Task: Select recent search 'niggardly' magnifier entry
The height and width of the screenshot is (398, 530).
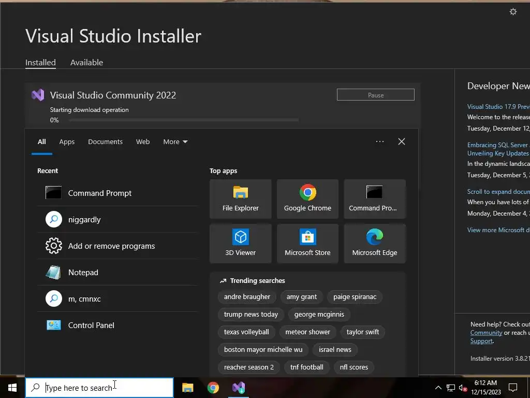Action: pos(117,220)
